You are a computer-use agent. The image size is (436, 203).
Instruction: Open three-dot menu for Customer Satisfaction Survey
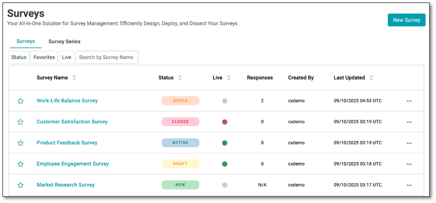(409, 122)
